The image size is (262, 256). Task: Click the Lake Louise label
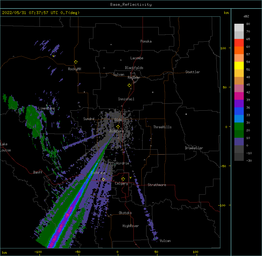point(5,147)
